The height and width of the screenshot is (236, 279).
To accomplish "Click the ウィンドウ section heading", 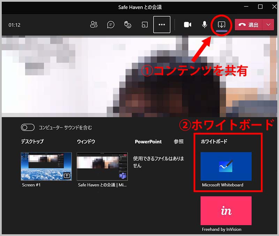I will coord(86,142).
